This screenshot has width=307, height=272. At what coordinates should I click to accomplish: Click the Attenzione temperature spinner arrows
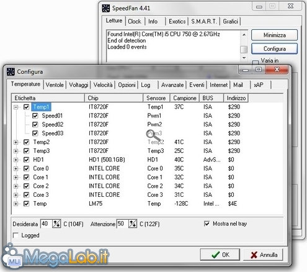(x=133, y=224)
